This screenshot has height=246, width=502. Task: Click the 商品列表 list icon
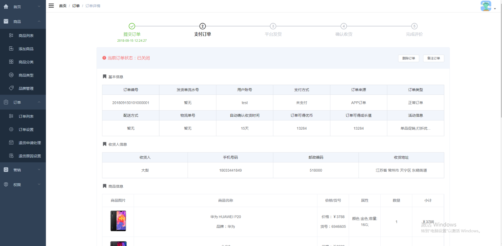(11, 35)
